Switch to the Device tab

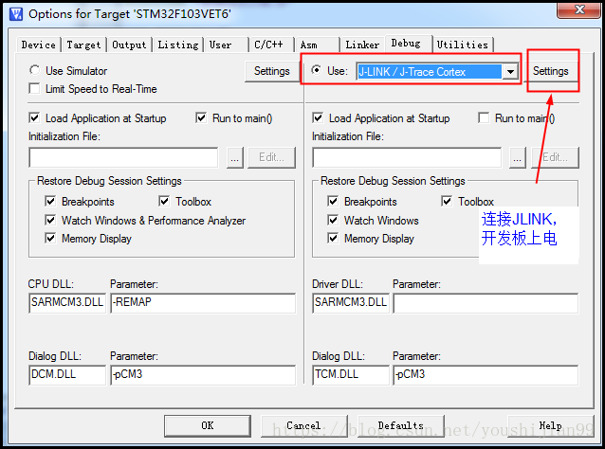coord(39,45)
